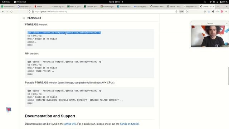Switch to the raxml-ng Google search tab

tap(58, 6)
